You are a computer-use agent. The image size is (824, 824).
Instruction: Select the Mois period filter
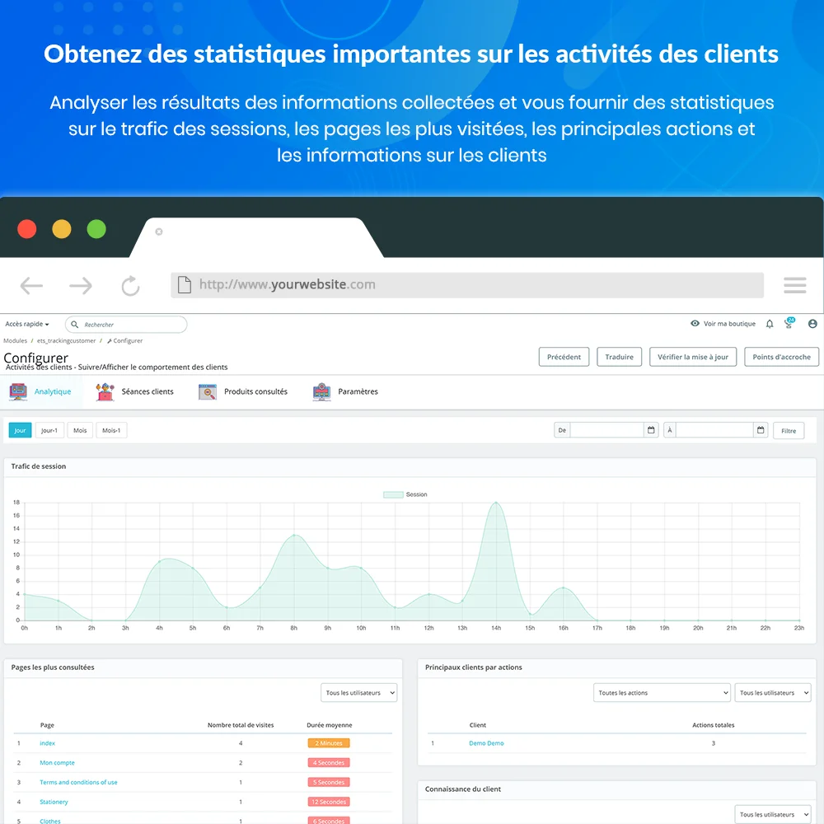click(80, 430)
